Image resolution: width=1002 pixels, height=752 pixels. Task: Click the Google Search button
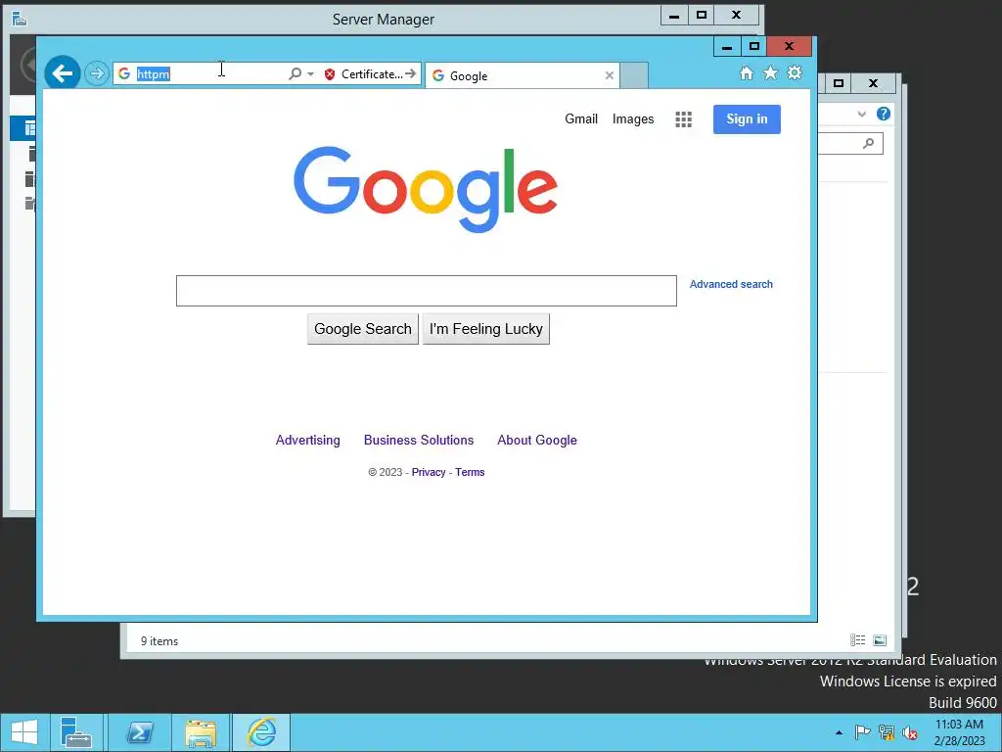point(362,329)
